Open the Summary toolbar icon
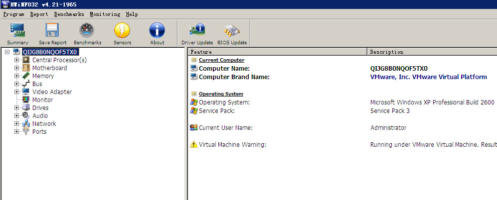 point(17,30)
